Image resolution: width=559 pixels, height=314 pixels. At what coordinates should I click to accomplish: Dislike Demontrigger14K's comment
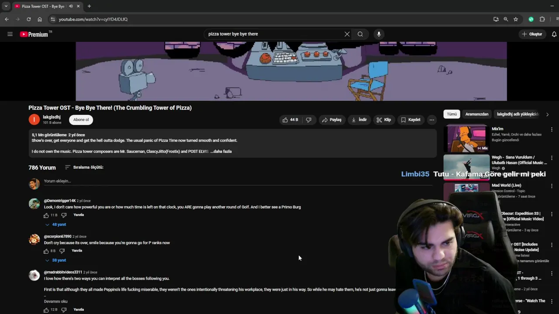(x=64, y=215)
